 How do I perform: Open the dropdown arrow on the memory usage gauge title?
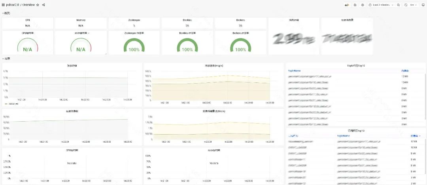tap(89, 33)
